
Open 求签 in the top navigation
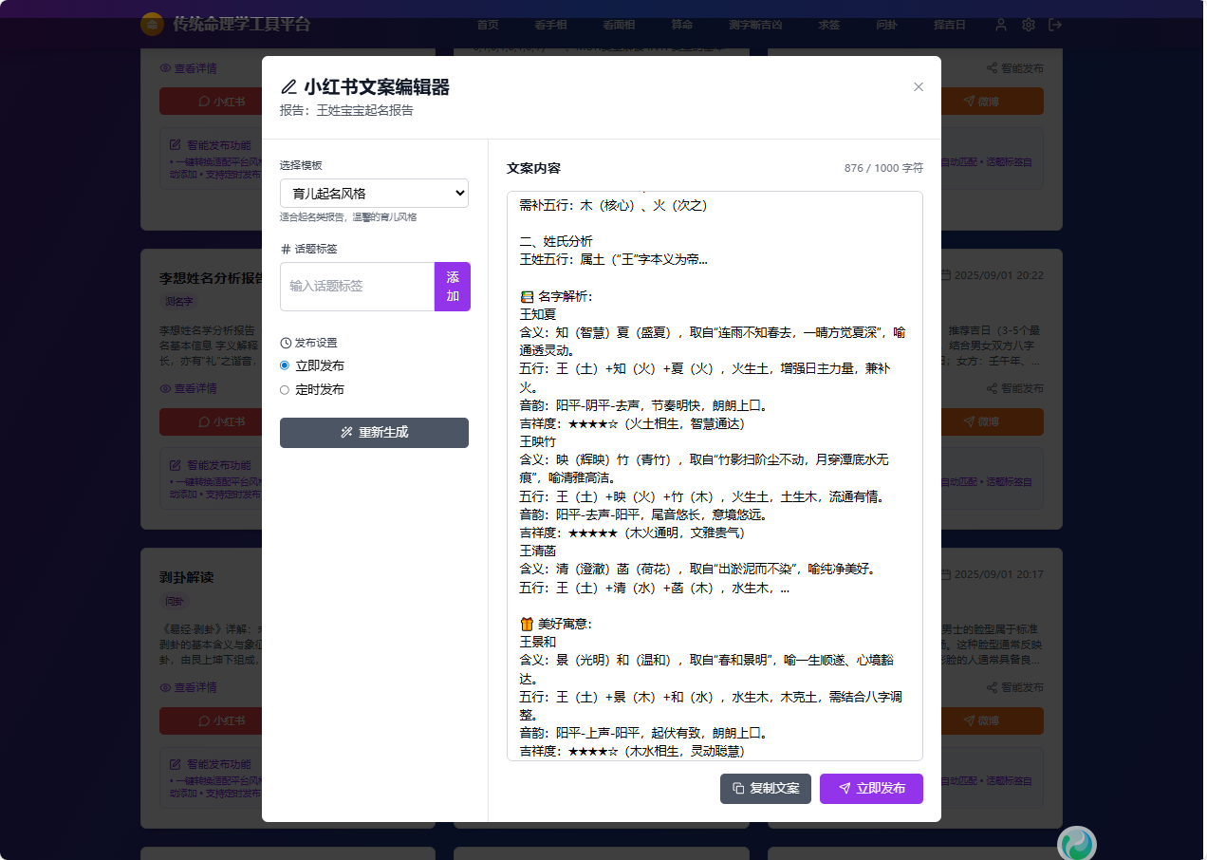tap(829, 26)
